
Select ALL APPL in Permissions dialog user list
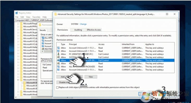pyautogui.click(x=47, y=38)
